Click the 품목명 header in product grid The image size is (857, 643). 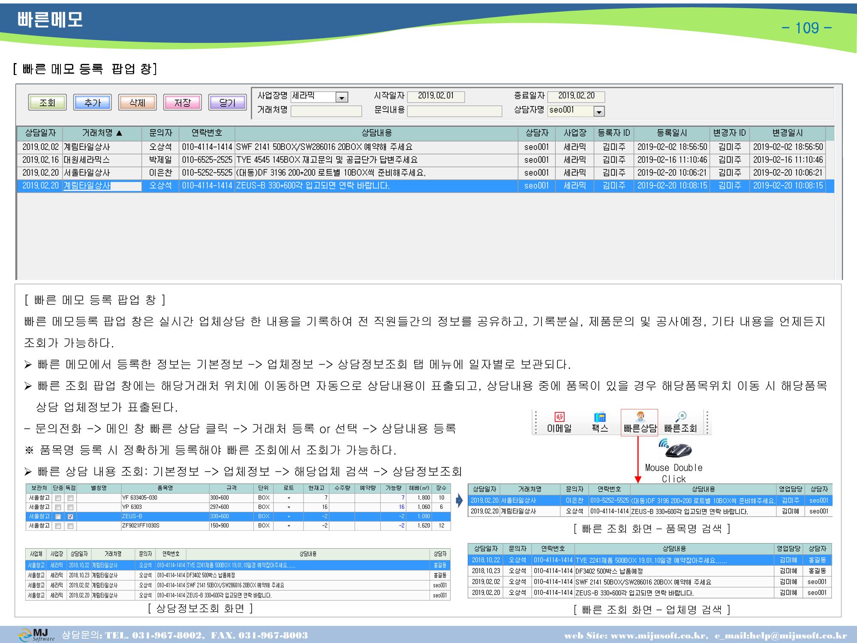(165, 488)
